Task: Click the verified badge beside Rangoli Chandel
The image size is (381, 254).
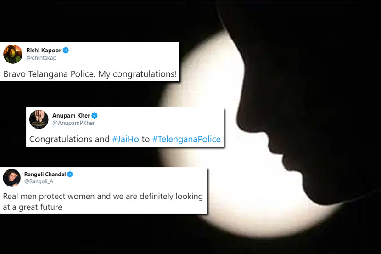Action: click(70, 174)
